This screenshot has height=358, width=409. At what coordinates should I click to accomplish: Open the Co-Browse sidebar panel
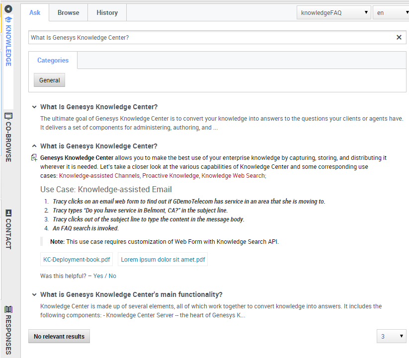[8, 138]
